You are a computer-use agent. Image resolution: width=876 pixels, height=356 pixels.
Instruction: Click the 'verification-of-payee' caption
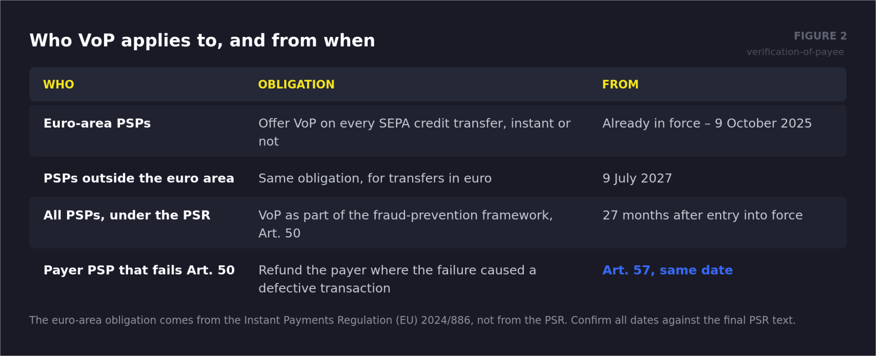tap(795, 52)
